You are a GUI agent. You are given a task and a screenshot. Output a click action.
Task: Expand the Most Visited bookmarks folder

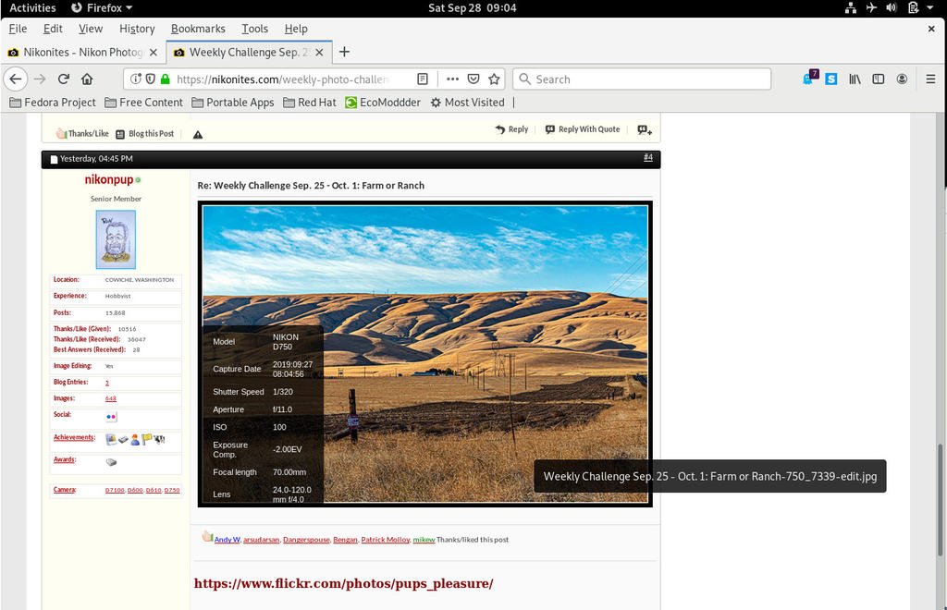467,103
